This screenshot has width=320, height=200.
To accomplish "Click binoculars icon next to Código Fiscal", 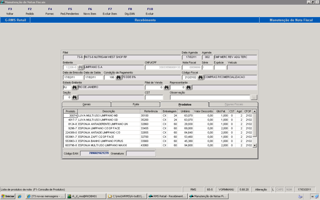I will pyautogui.click(x=201, y=77).
